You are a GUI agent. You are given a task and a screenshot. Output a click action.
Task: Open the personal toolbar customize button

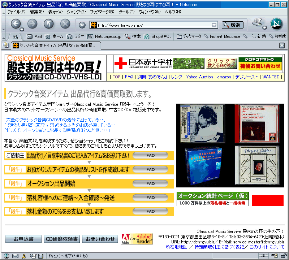16,37
